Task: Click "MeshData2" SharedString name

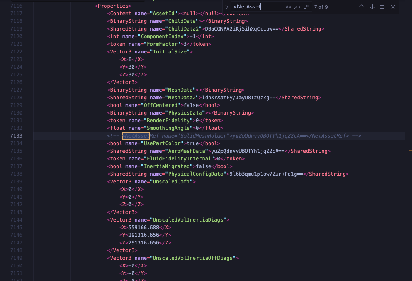Action: (182, 98)
